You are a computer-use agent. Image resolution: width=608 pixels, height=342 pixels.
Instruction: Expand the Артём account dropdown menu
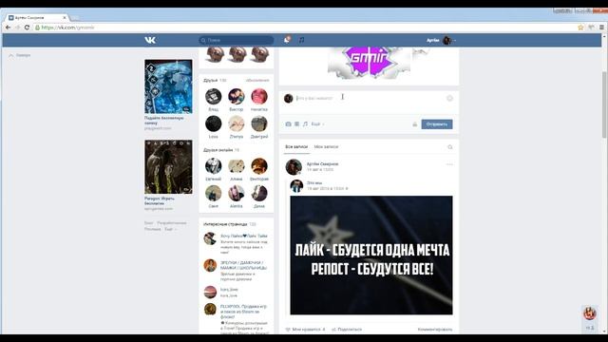coord(441,40)
